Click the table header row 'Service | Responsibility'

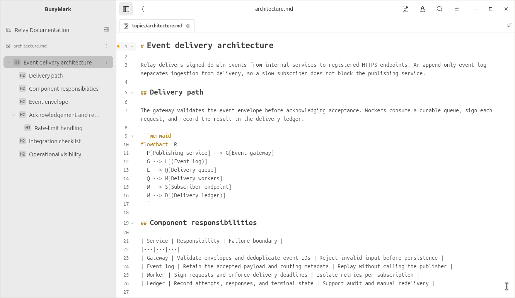pos(212,241)
